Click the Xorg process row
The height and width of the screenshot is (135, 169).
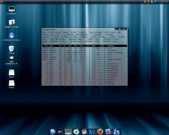point(84,55)
